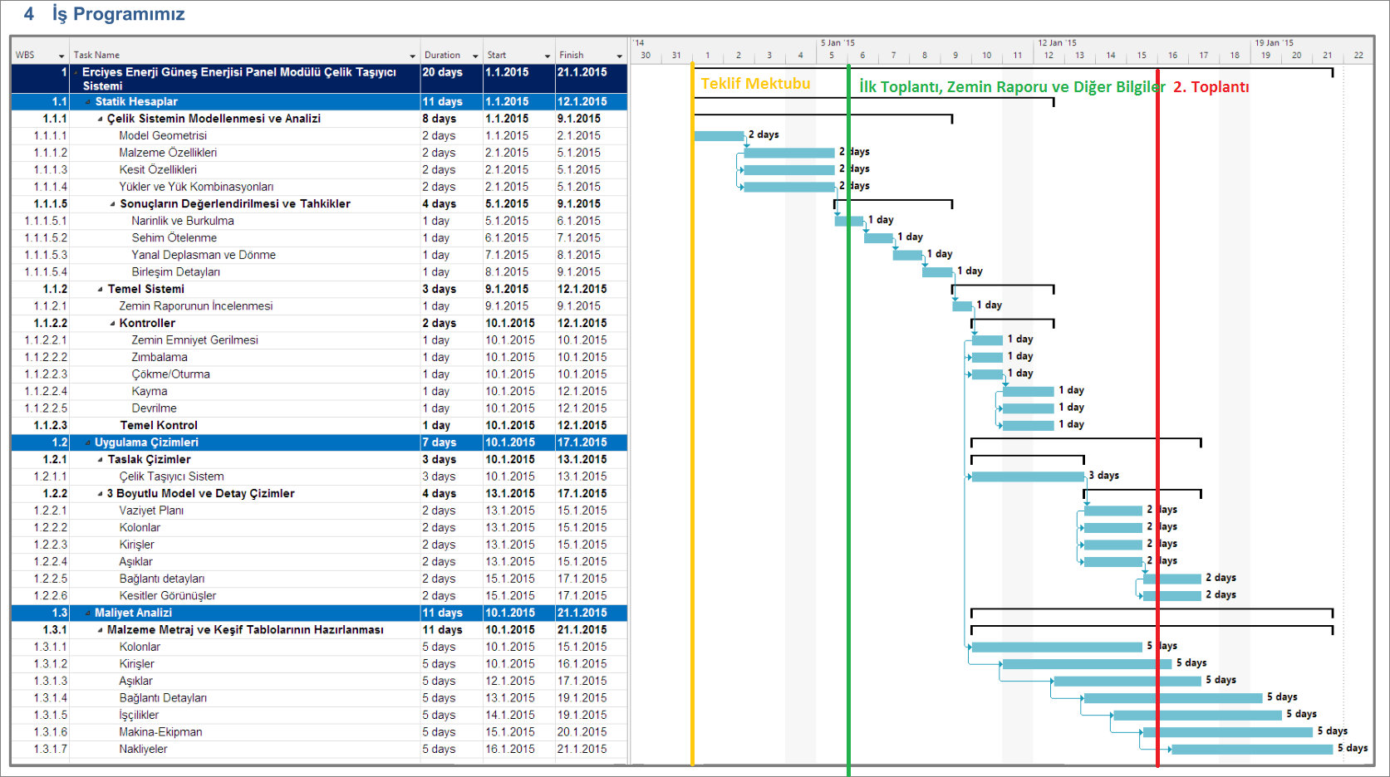Select the Model Geometrisi task row
Screen dimensions: 1390x777
pyautogui.click(x=163, y=135)
